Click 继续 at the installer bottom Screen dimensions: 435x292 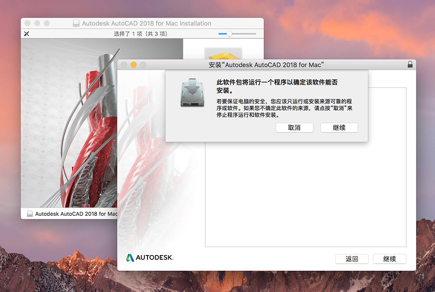(x=389, y=259)
